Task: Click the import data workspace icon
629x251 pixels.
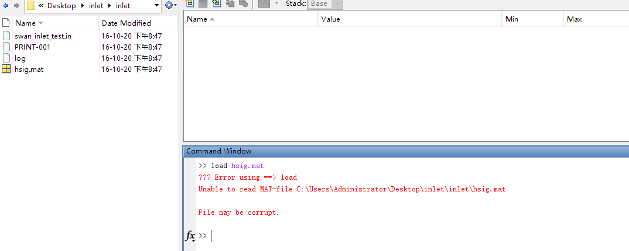Action: (216, 3)
